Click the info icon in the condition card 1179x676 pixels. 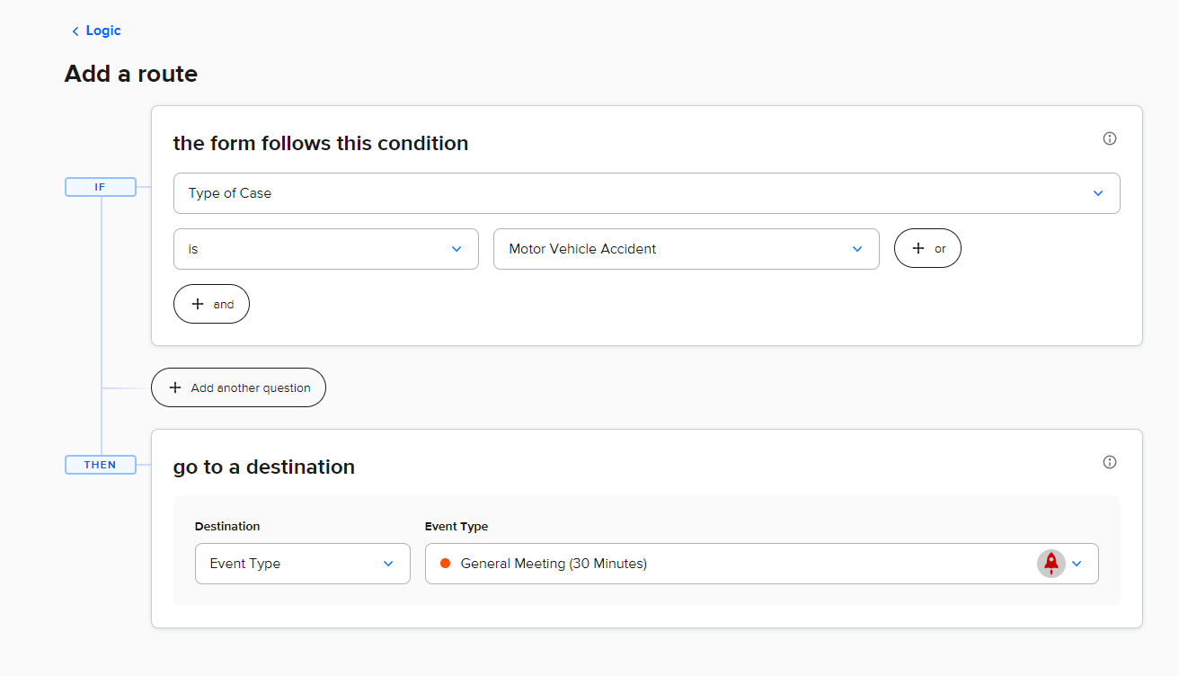(x=1110, y=138)
